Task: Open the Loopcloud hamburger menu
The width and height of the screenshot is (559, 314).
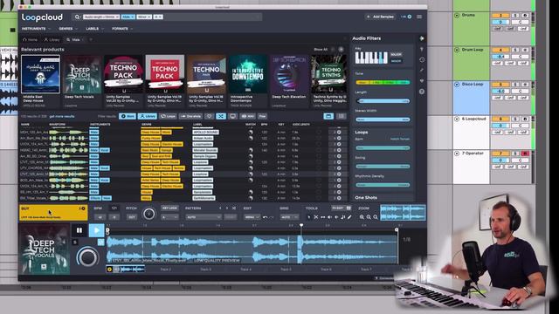Action: (419, 17)
